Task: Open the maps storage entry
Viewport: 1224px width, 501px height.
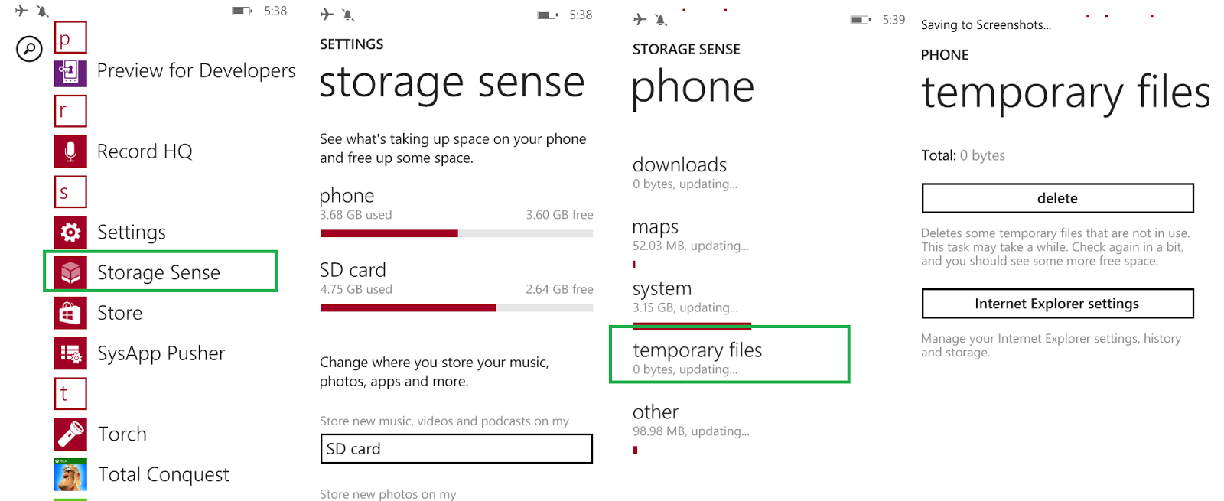Action: (656, 234)
